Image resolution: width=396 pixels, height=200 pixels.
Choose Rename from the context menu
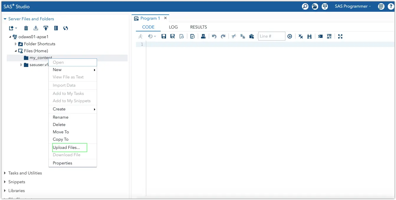pyautogui.click(x=73, y=117)
